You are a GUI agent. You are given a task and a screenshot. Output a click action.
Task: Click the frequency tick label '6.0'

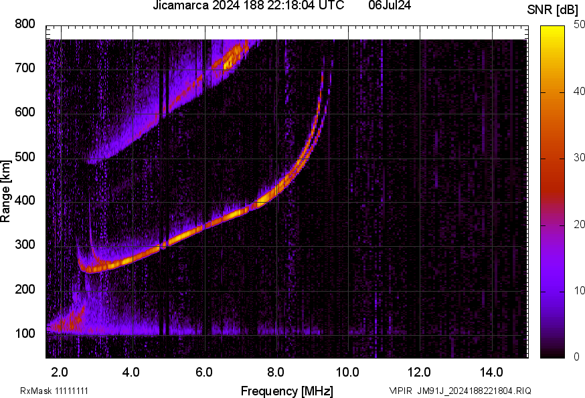[x=203, y=372]
